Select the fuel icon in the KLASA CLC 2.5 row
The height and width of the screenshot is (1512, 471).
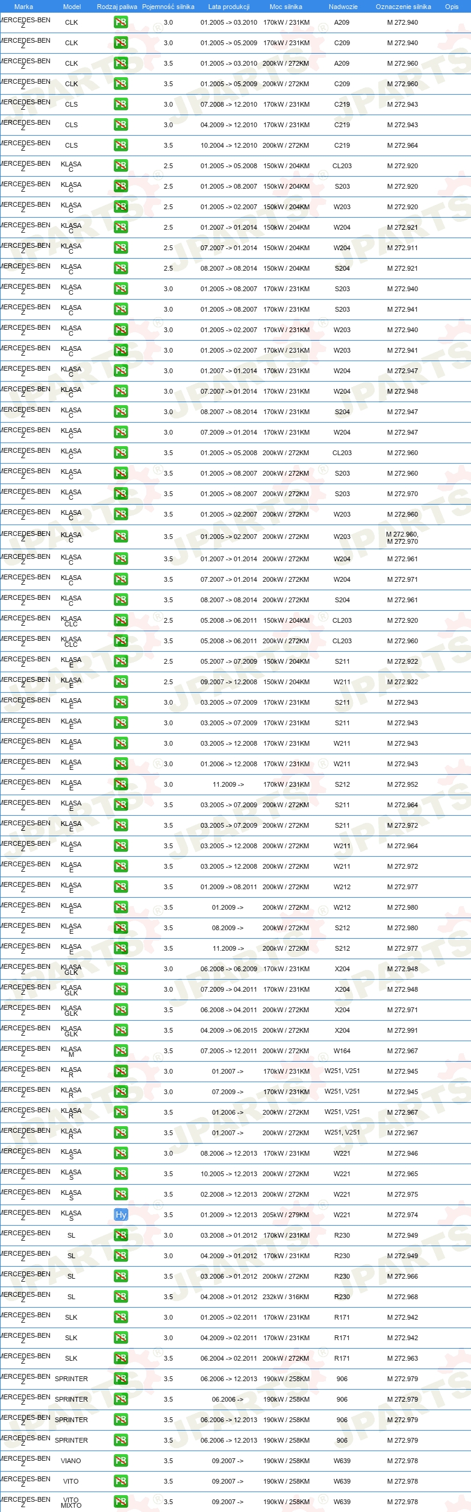point(121,620)
